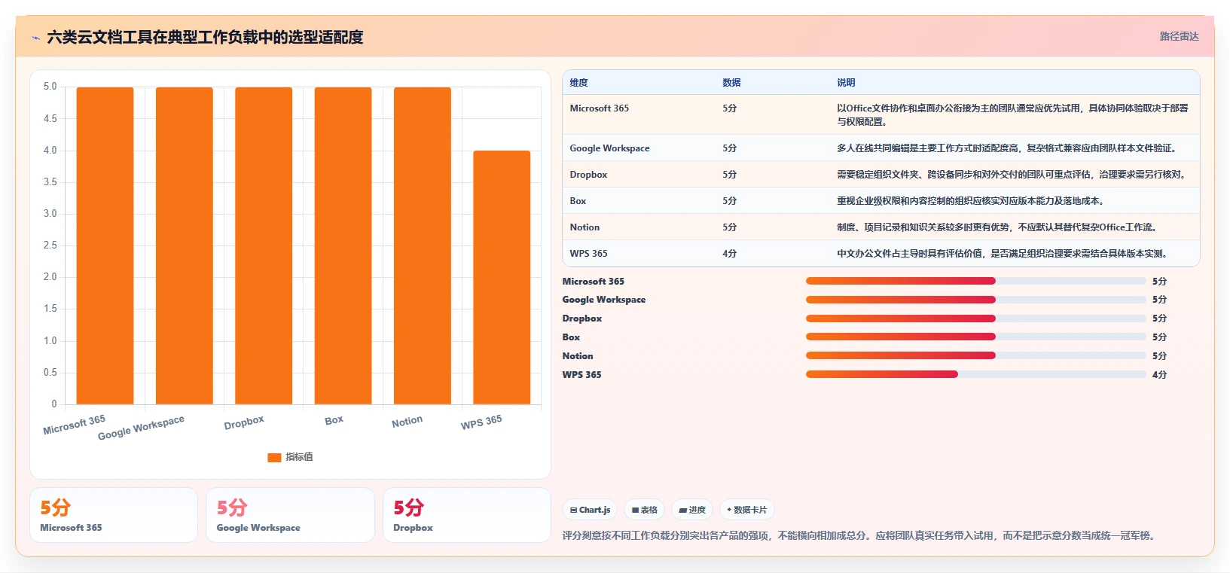Click the Dropbox bar in the chart
The image size is (1230, 573).
pyautogui.click(x=264, y=245)
